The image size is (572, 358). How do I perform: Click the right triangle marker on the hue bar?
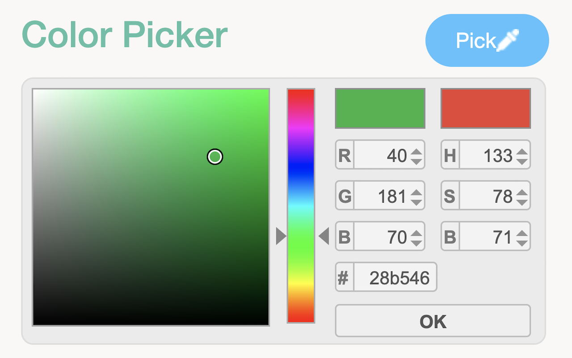coord(325,236)
